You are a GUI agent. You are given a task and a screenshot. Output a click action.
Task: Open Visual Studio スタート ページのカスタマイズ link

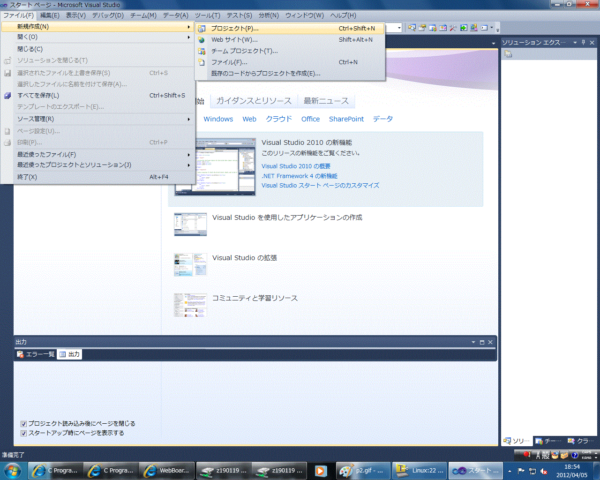point(320,186)
